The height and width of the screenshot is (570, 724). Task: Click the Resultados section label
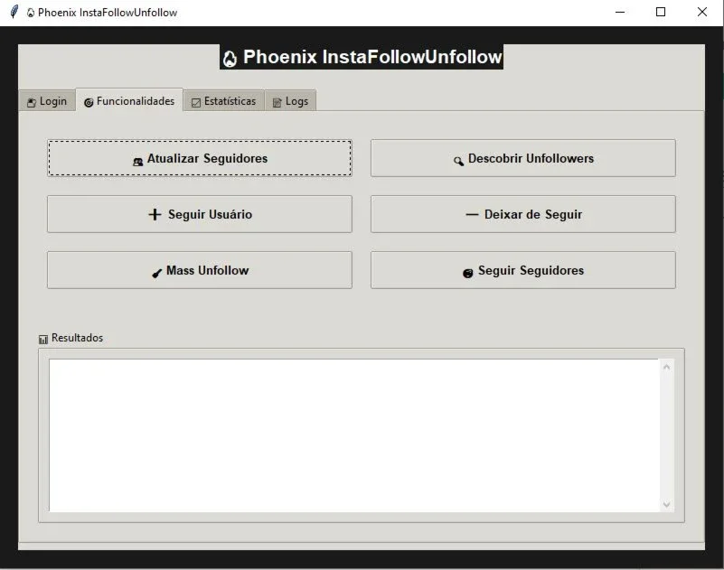[71, 339]
